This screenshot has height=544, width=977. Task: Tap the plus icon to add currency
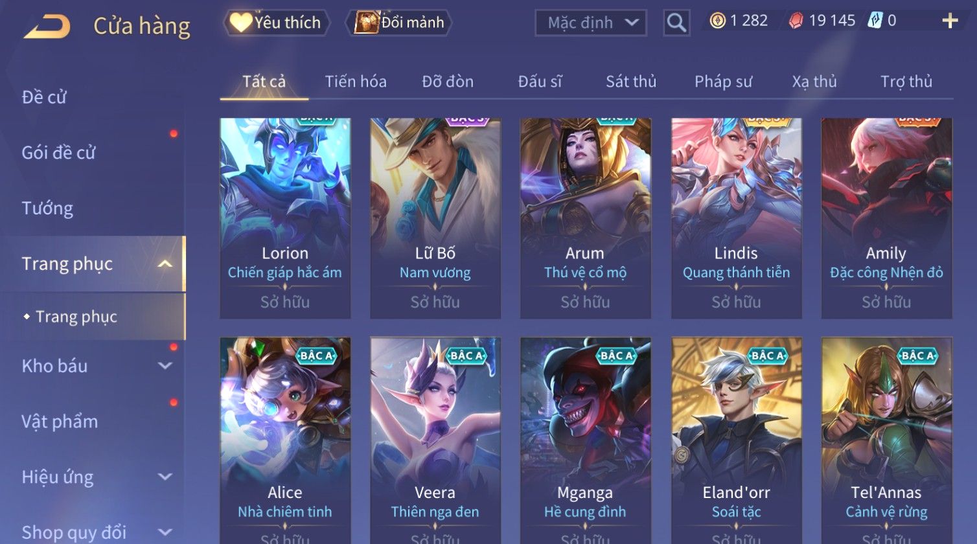point(950,21)
